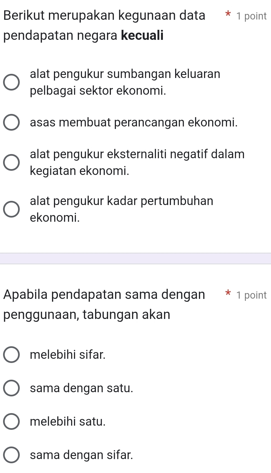Choose 'asas membuat perancangan ekonomi' radio button

[x=11, y=122]
